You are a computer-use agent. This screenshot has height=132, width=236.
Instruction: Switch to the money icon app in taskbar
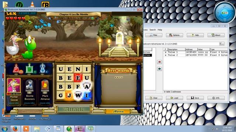point(90,129)
